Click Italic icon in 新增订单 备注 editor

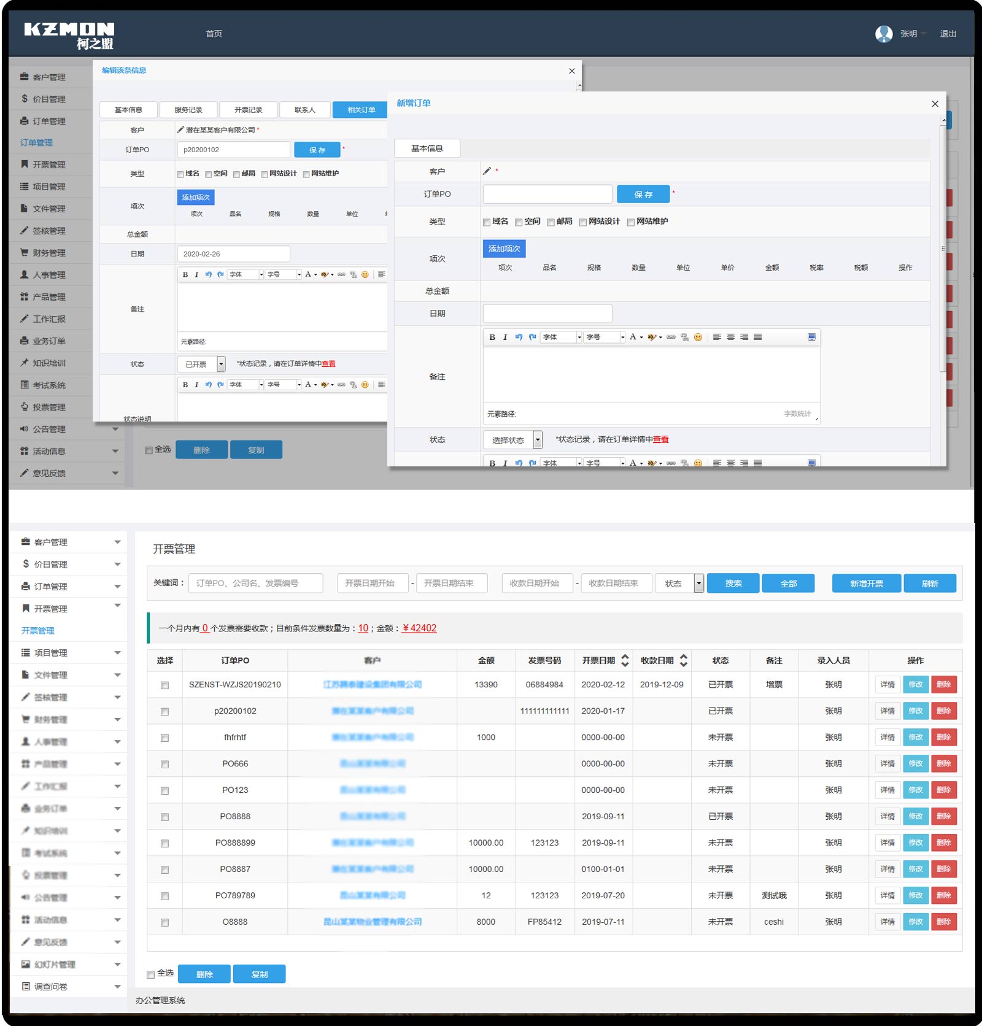(505, 337)
